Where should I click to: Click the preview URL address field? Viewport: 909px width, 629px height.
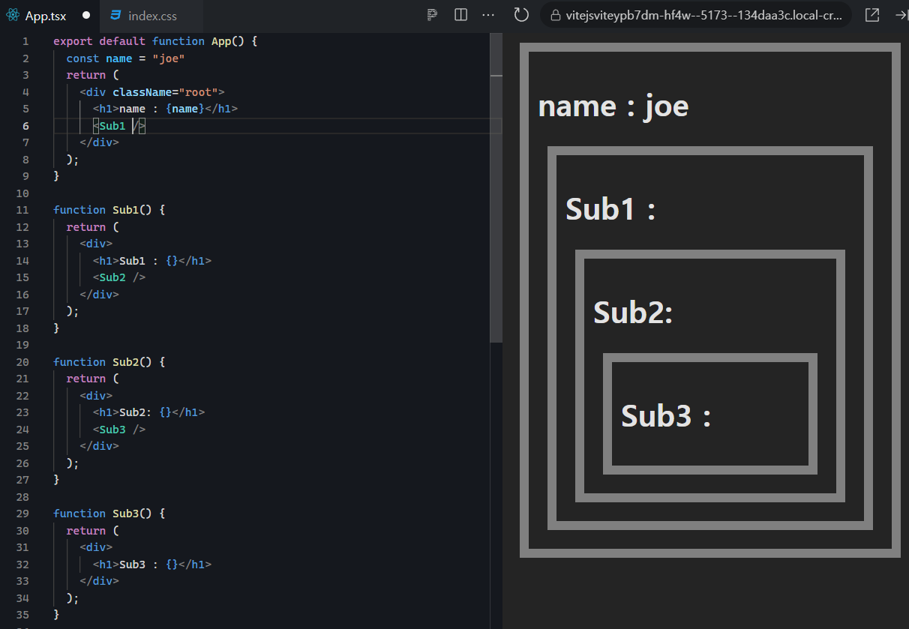pos(696,15)
